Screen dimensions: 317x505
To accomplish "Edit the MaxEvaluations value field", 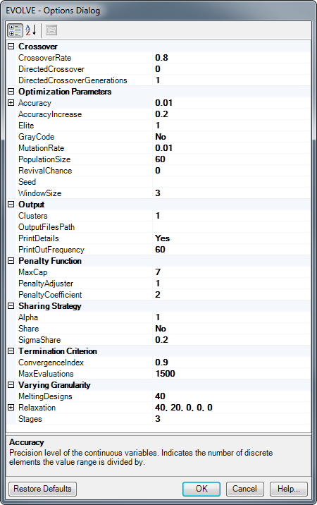I will [231, 374].
